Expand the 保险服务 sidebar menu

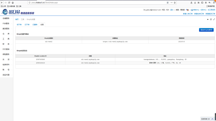coord(6,54)
